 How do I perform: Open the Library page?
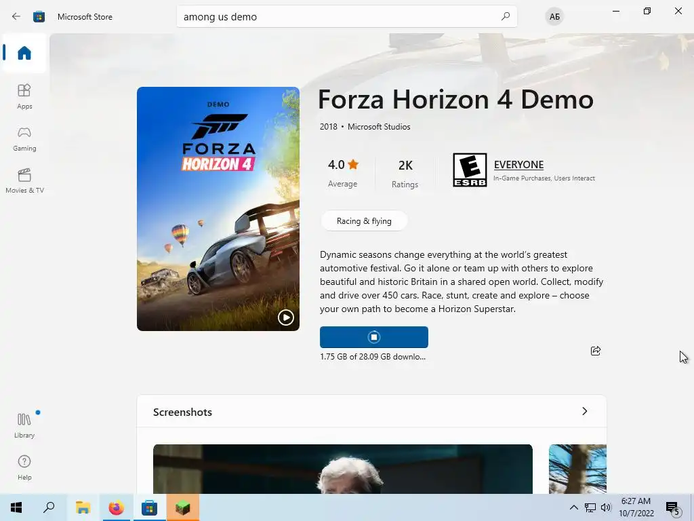click(x=24, y=425)
